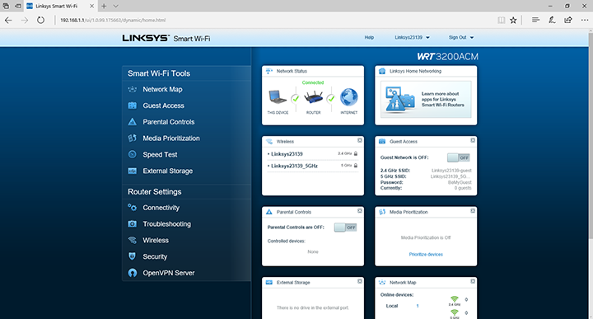This screenshot has width=593, height=319.
Task: Toggle the Guest Network OFF switch
Action: coord(459,157)
